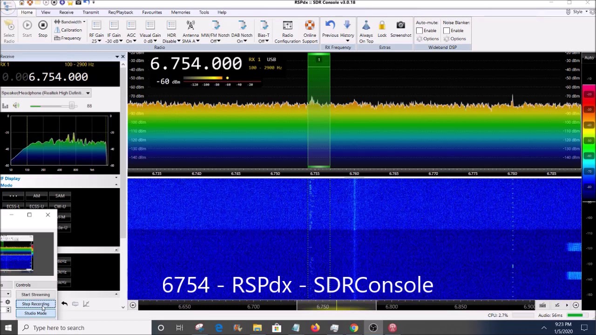Viewport: 596px width, 335px height.
Task: Open the Transmit ribbon tab
Action: [x=91, y=13]
